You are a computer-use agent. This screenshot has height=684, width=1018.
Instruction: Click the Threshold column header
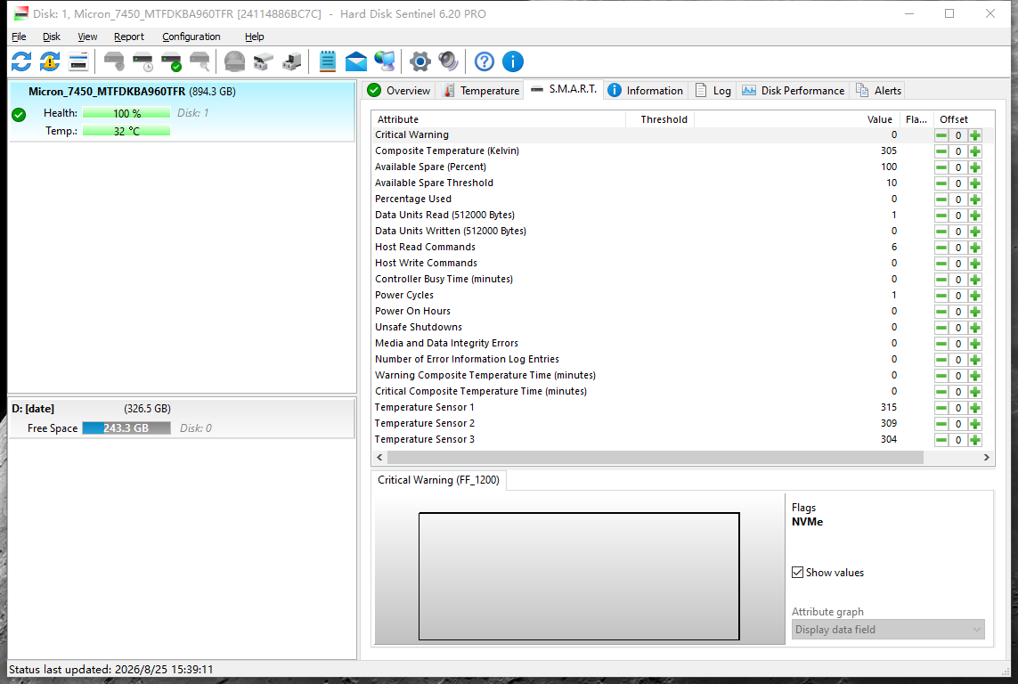(x=660, y=119)
